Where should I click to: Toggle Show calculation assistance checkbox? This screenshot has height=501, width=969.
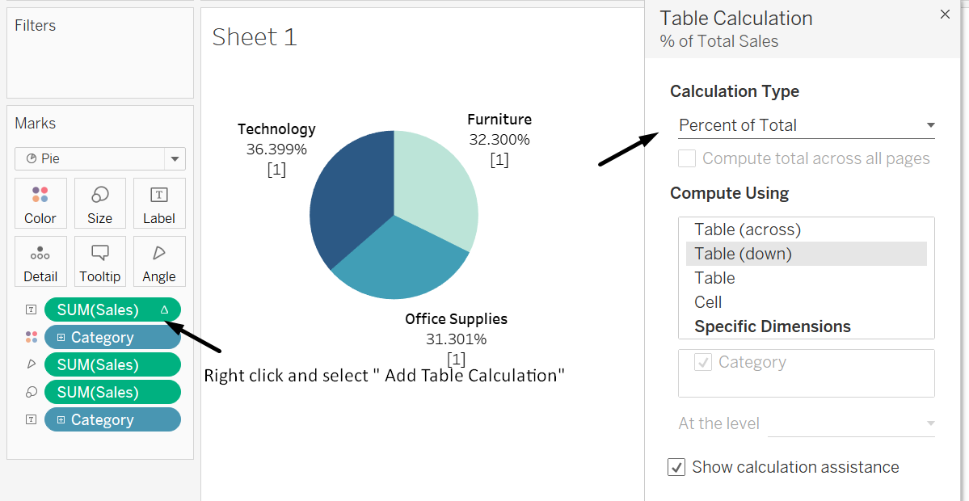[676, 467]
